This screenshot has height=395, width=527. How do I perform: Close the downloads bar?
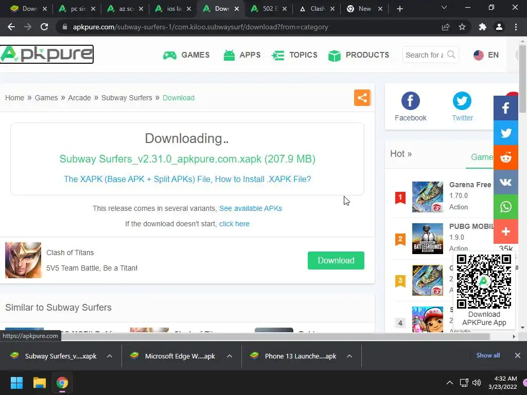click(x=518, y=355)
